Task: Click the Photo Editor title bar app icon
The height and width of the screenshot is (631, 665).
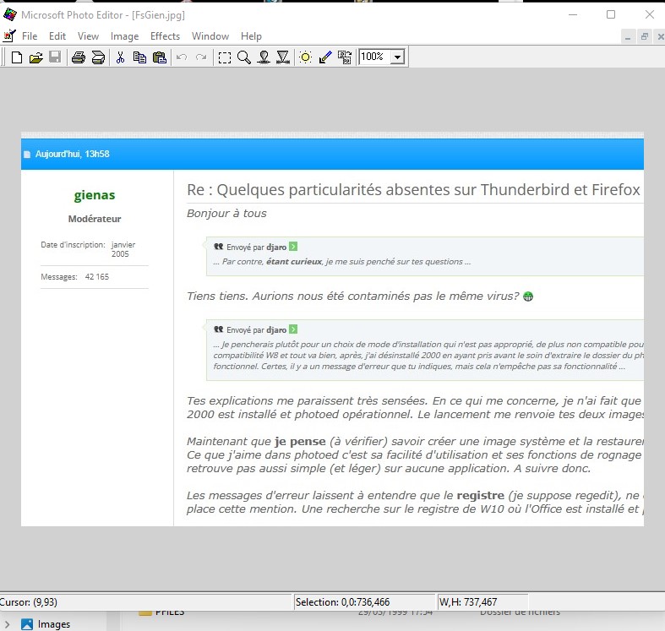Action: coord(10,15)
